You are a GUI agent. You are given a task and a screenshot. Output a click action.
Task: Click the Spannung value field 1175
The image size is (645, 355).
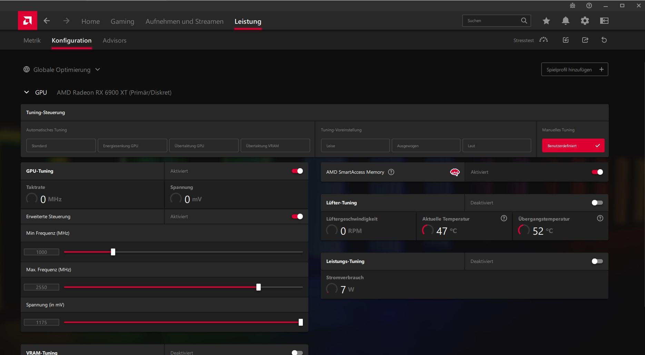pyautogui.click(x=41, y=322)
